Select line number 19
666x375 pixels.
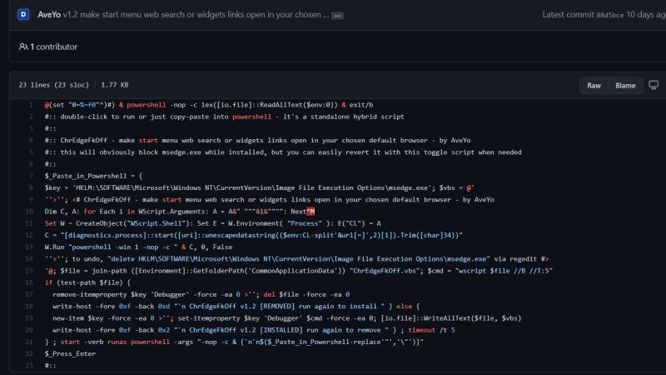[29, 318]
